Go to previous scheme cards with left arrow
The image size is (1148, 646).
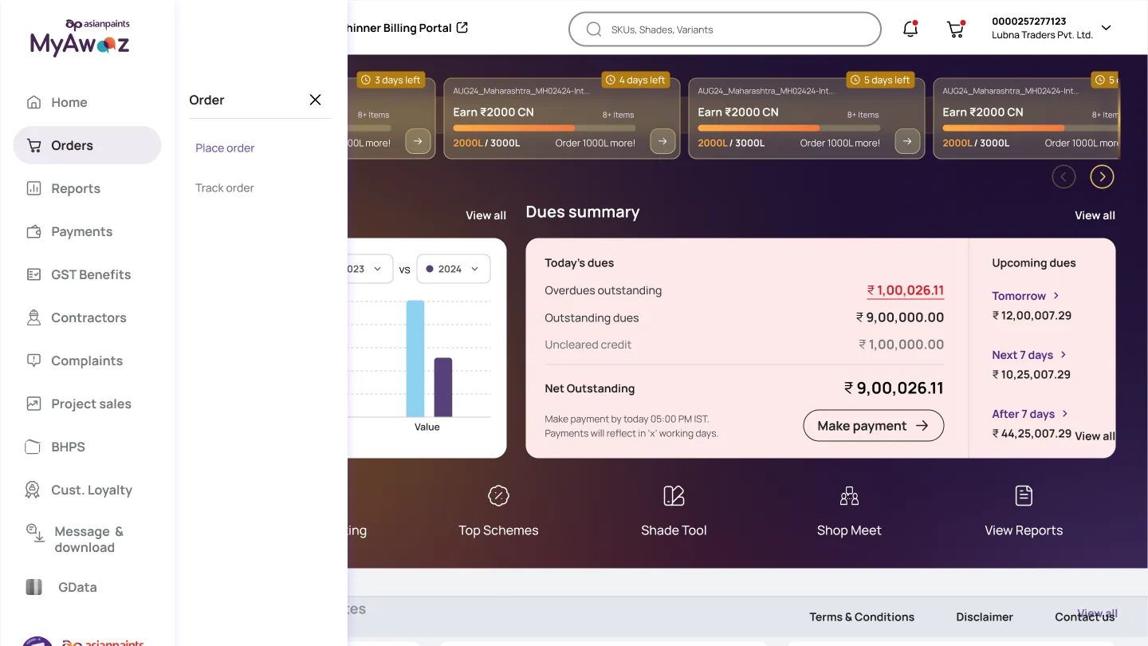click(1063, 176)
